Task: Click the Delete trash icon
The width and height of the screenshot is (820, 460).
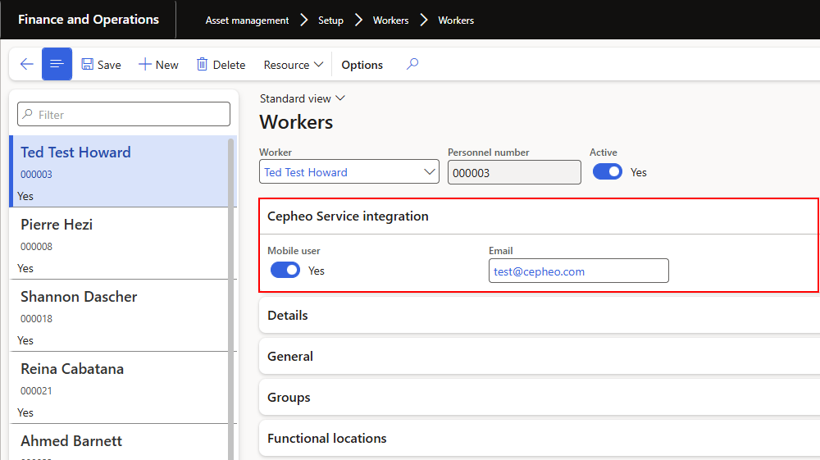Action: (x=203, y=65)
